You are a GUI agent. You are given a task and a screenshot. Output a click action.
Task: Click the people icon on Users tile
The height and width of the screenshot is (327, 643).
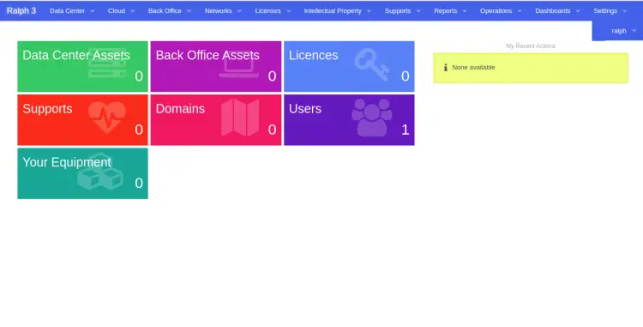[372, 118]
